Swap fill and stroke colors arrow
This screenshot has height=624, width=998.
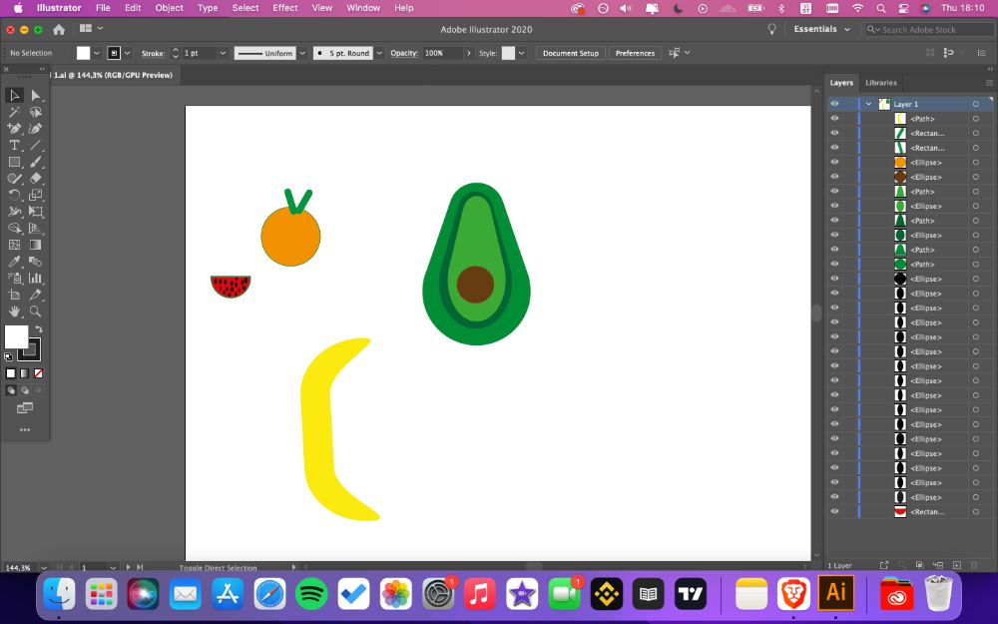[39, 329]
